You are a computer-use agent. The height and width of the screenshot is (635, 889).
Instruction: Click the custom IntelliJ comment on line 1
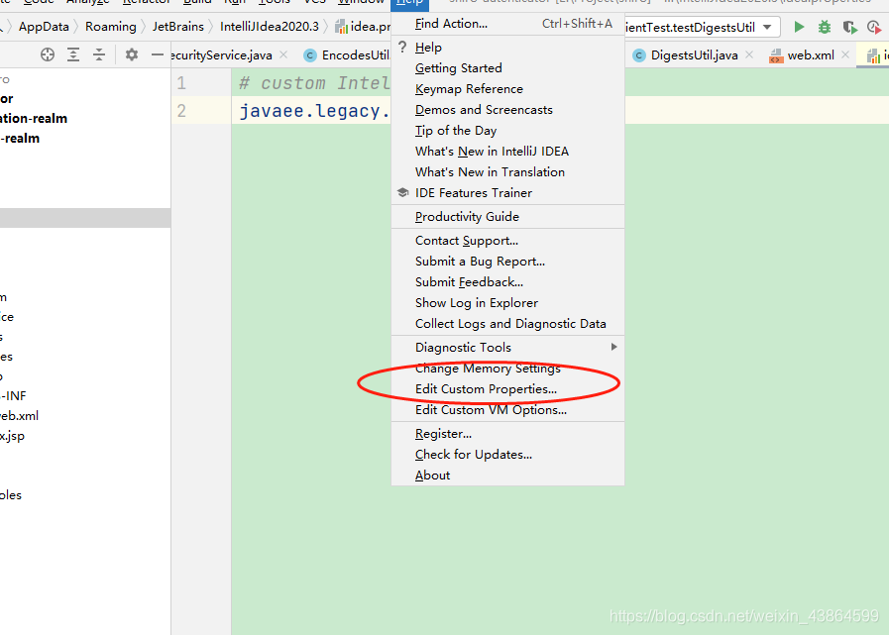[x=314, y=83]
